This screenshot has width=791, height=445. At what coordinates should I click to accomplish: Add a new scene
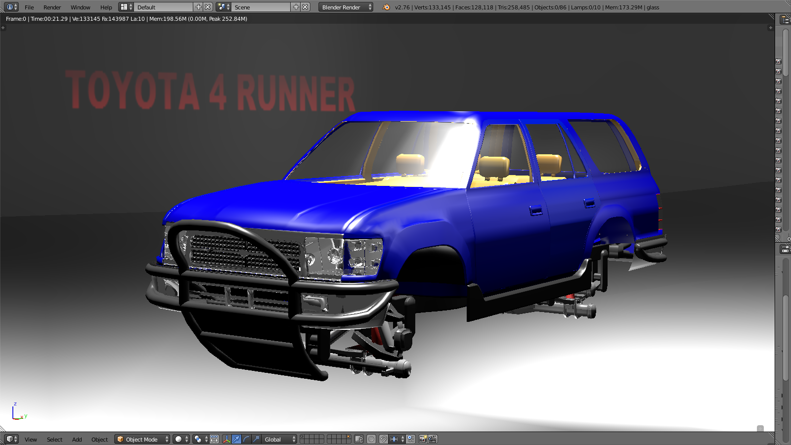pyautogui.click(x=296, y=7)
